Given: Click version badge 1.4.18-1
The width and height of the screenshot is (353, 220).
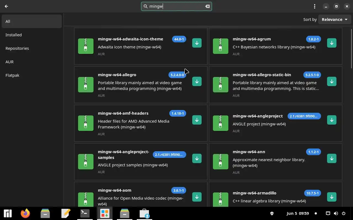Looking at the screenshot, I should [178, 114].
